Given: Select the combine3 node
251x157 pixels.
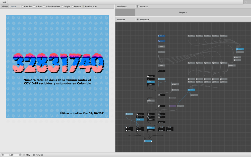Looking at the screenshot, I should 191,90.
